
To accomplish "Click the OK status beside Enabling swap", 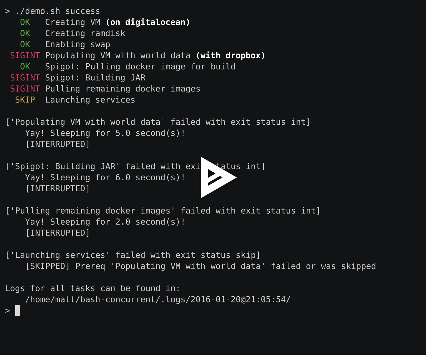I will pos(25,45).
